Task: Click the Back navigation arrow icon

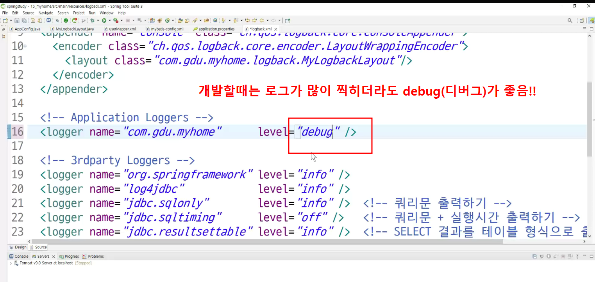Action: [x=262, y=20]
